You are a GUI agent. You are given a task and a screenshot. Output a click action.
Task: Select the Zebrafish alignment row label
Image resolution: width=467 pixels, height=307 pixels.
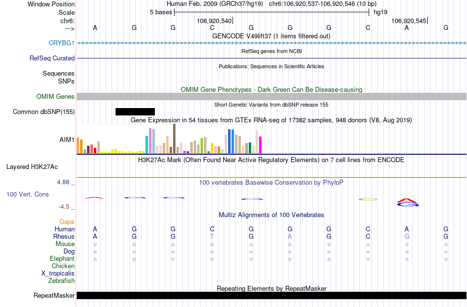tap(61, 280)
